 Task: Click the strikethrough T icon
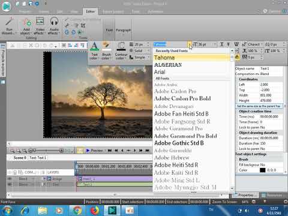click(x=228, y=44)
